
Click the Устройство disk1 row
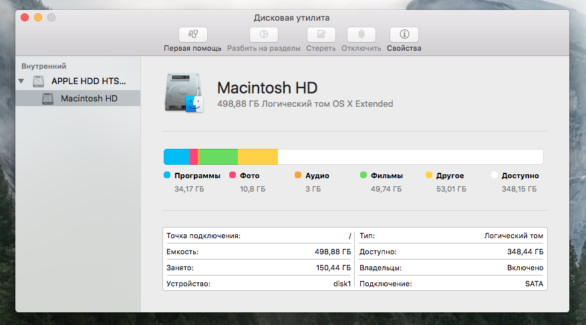[259, 284]
